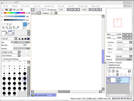Open the Filter menu
Screen dimensions: 134x101
pos(61,6)
